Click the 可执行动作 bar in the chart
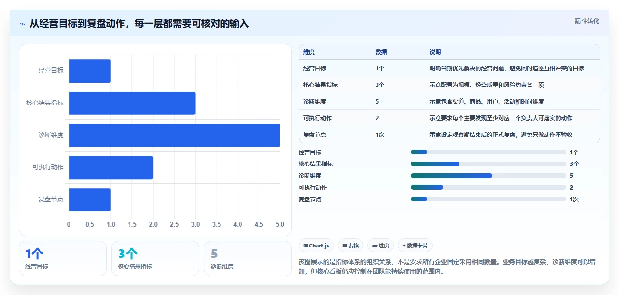The image size is (619, 295). (111, 167)
